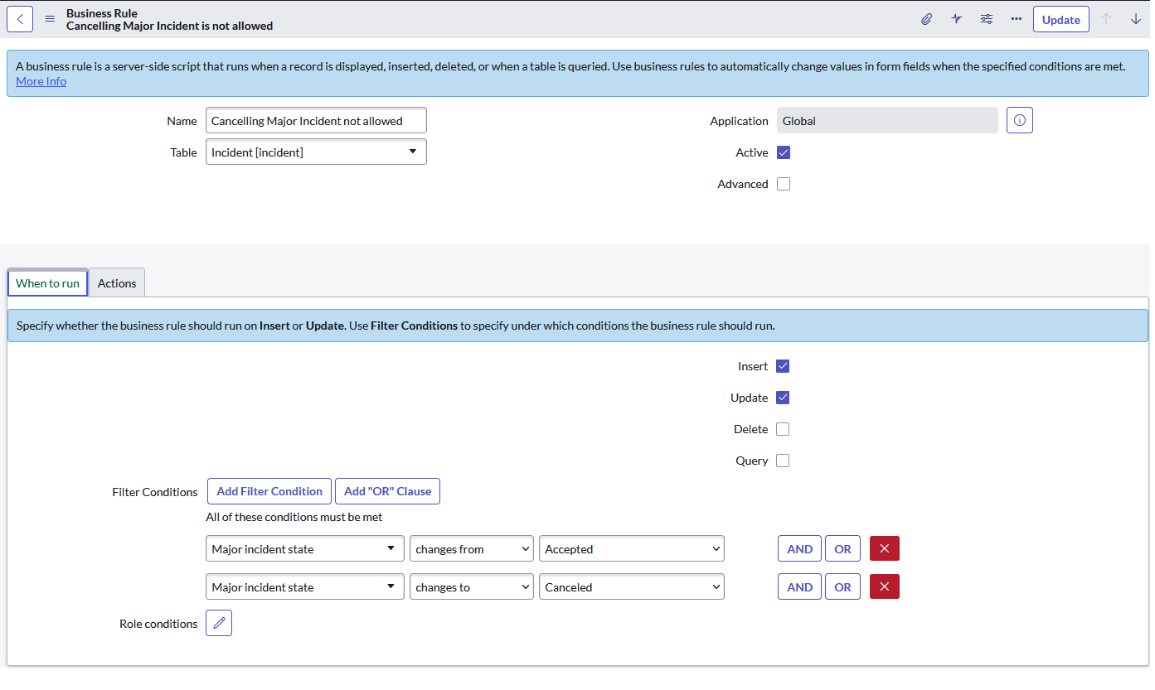Click the Application field info icon
The height and width of the screenshot is (690, 1155).
1019,119
